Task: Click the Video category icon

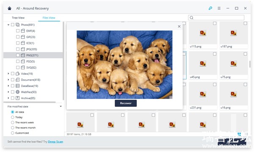Action: coord(17,73)
